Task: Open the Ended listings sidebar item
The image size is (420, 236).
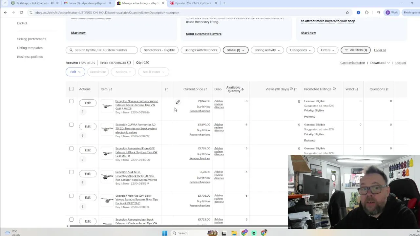Action: tap(22, 23)
